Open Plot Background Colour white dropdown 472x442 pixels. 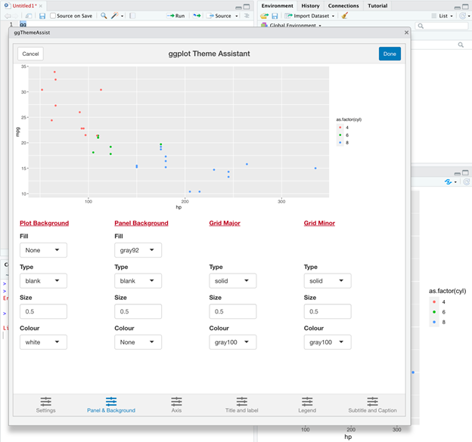43,342
